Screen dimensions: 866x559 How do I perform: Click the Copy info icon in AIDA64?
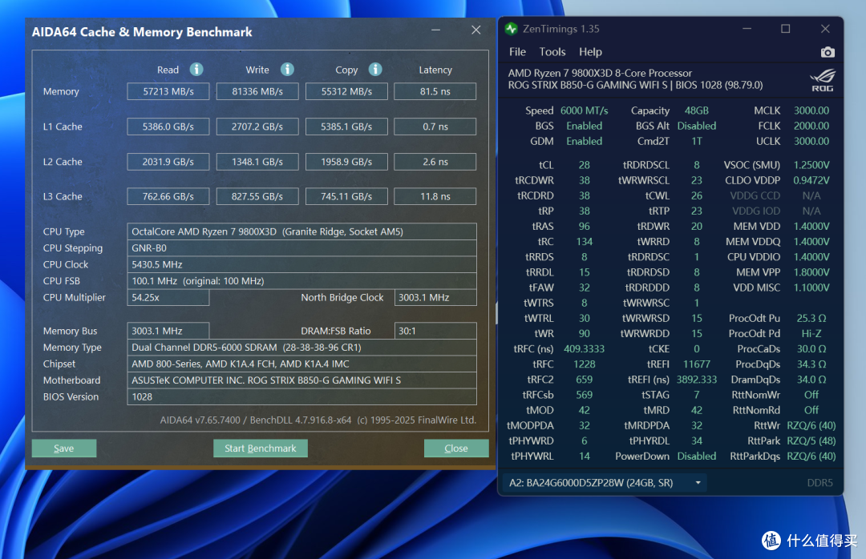point(375,70)
